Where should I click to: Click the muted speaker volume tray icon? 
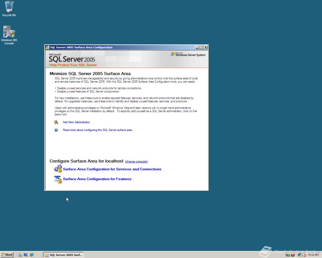coord(304,255)
